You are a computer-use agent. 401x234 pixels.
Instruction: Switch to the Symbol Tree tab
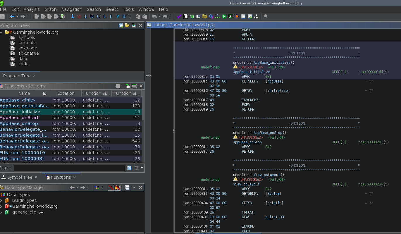20,177
